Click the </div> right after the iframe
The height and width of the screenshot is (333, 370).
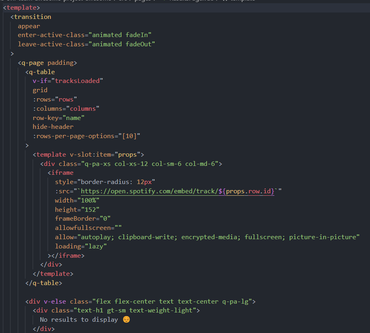pyautogui.click(x=51, y=265)
